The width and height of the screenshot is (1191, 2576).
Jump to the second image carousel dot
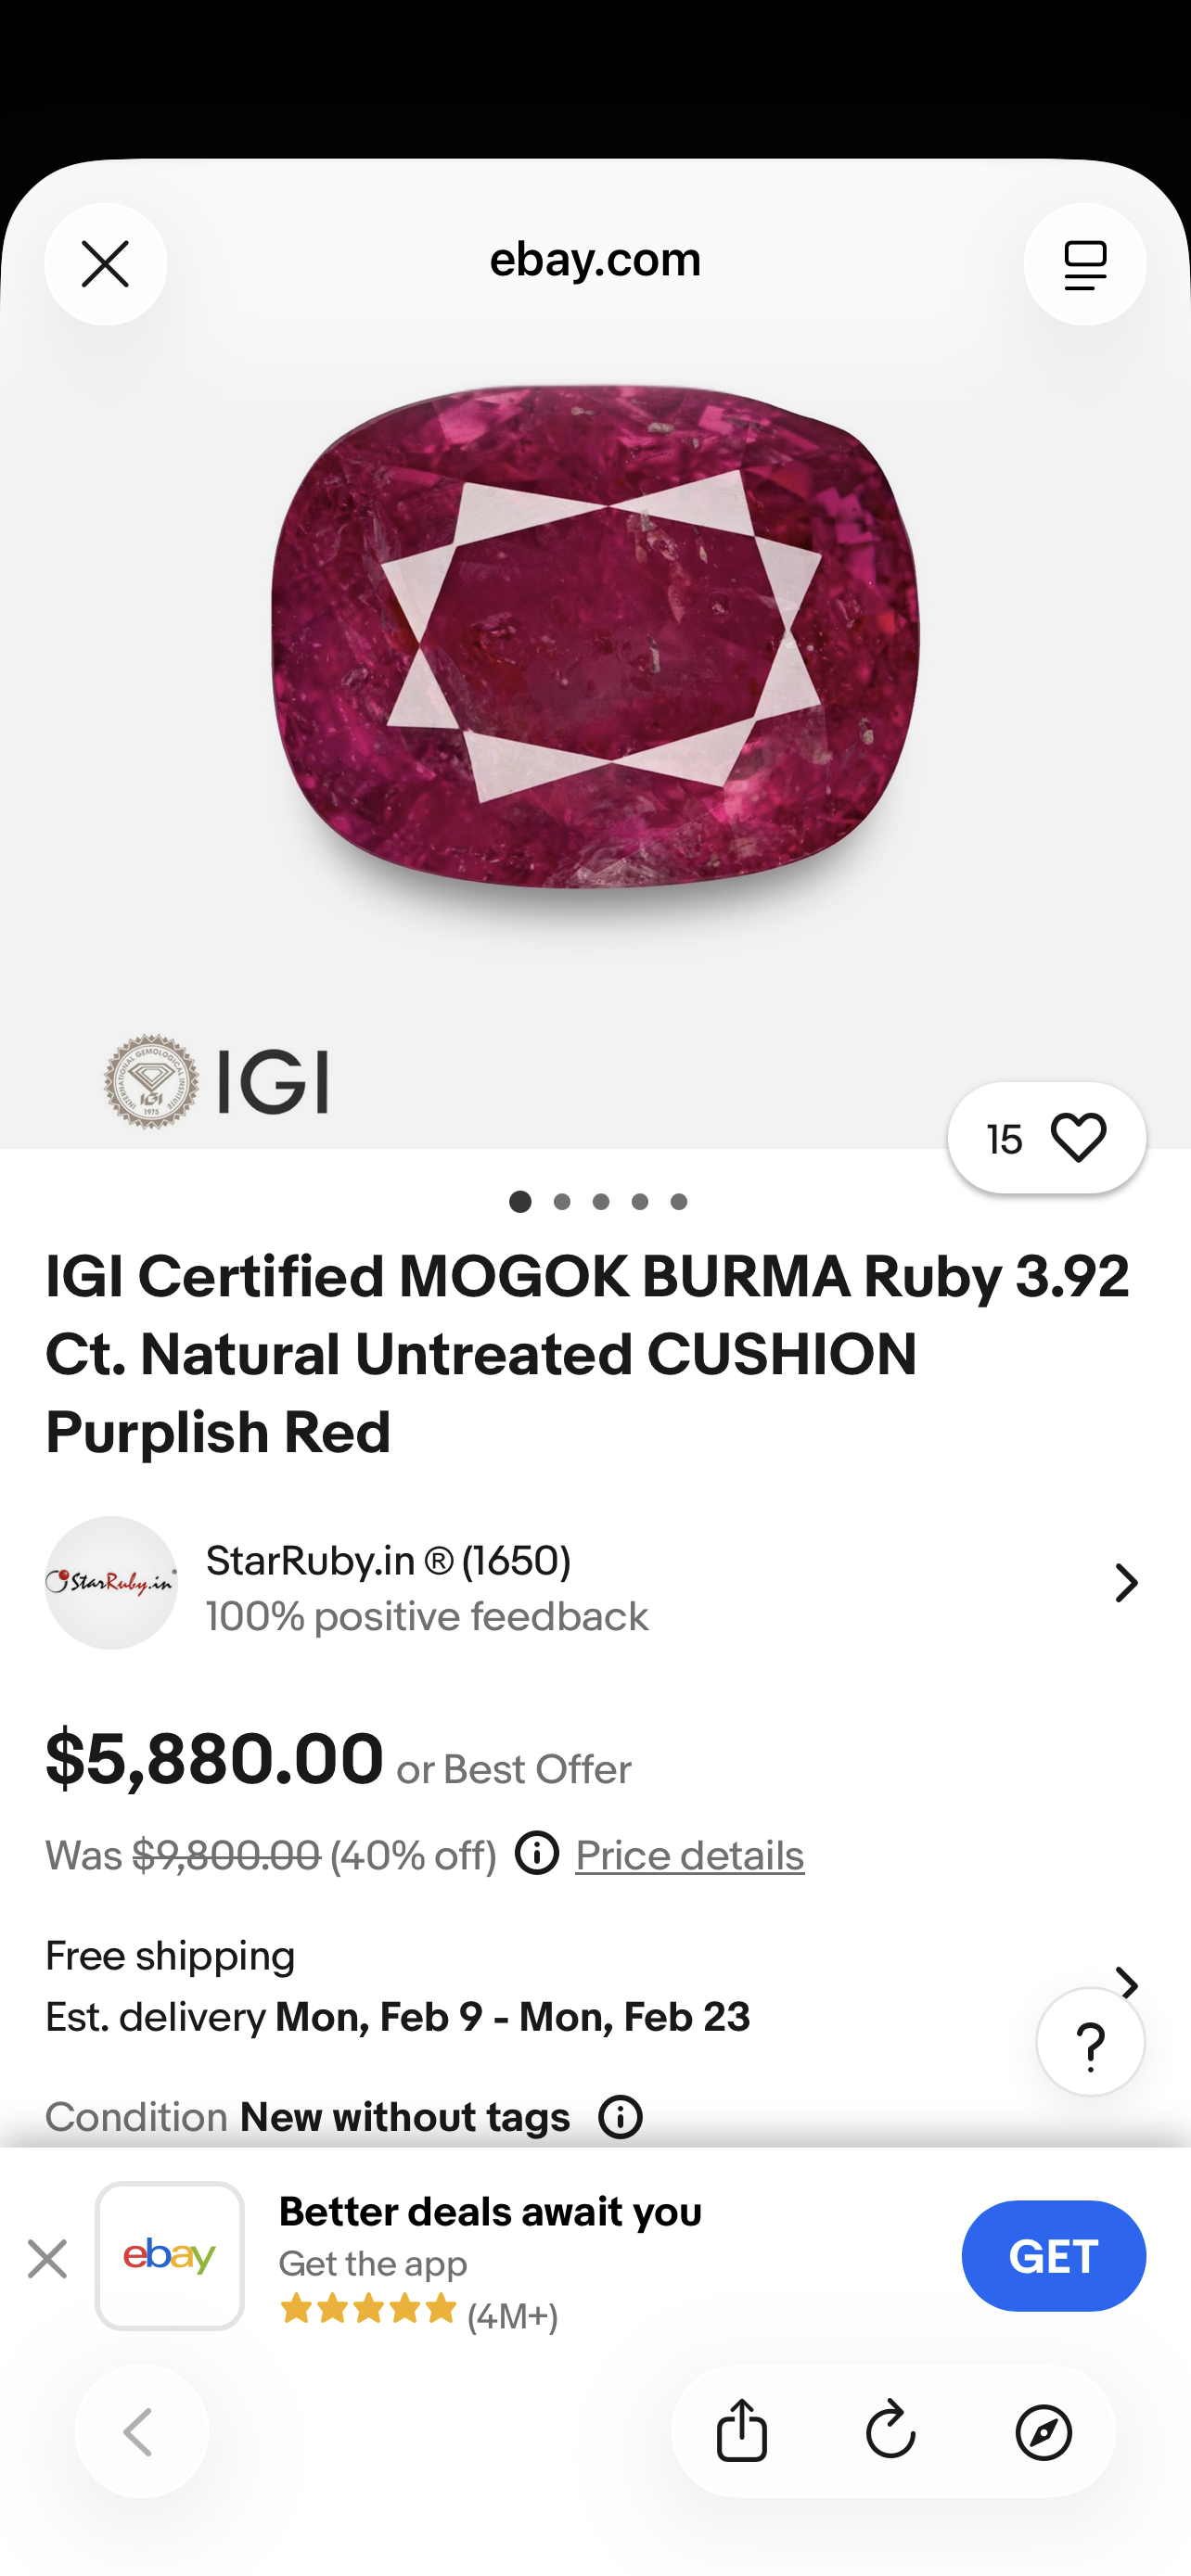pos(562,1201)
